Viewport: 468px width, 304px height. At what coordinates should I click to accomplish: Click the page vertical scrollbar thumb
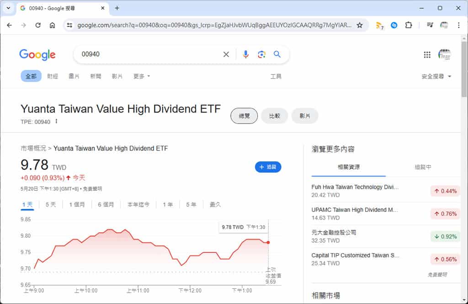click(464, 69)
